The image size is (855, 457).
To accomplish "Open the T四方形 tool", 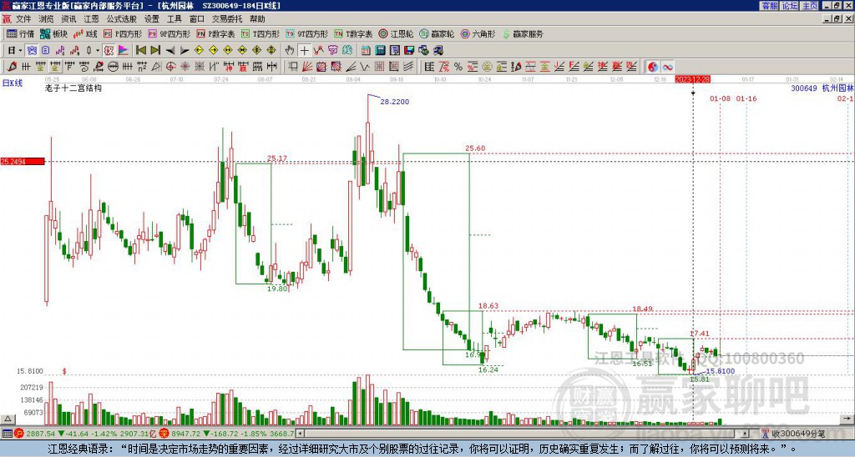I will pyautogui.click(x=261, y=33).
